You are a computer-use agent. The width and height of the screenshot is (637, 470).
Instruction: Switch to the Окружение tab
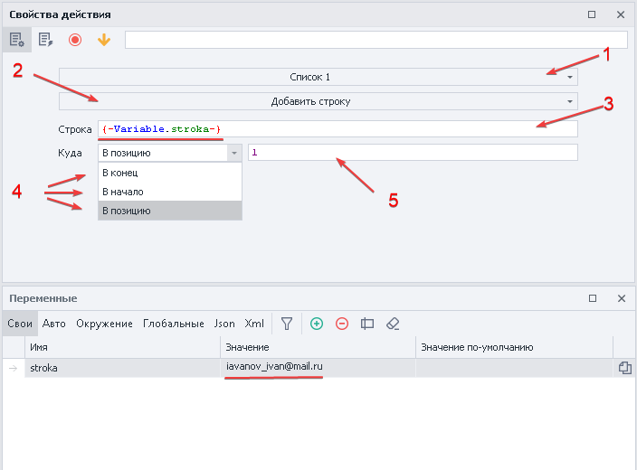point(104,324)
